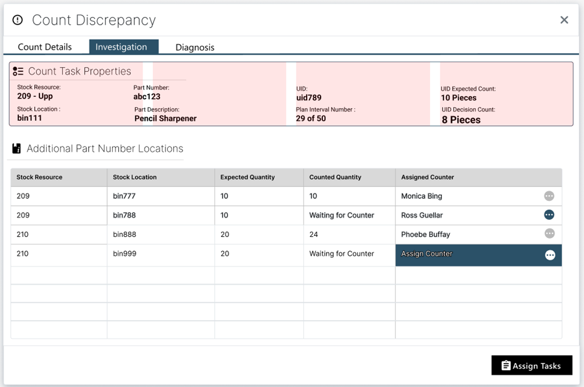Image resolution: width=584 pixels, height=387 pixels.
Task: Switch to the Count Details tab
Action: tap(45, 47)
